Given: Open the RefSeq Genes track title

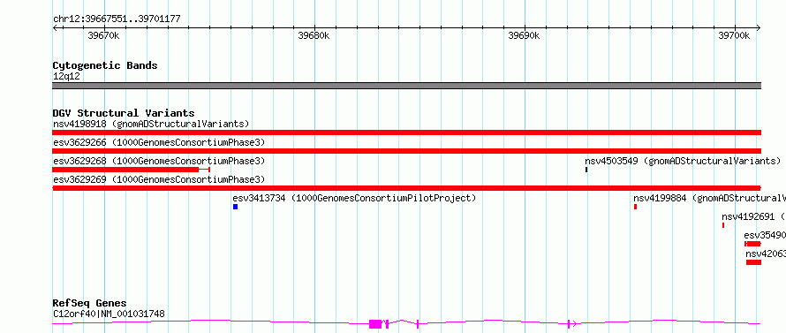Looking at the screenshot, I should (x=90, y=304).
